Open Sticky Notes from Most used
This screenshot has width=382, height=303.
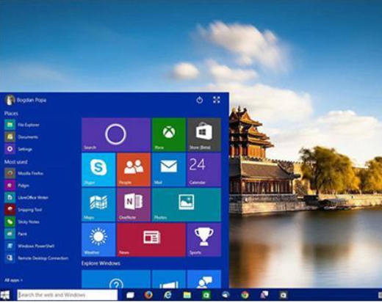pyautogui.click(x=22, y=222)
